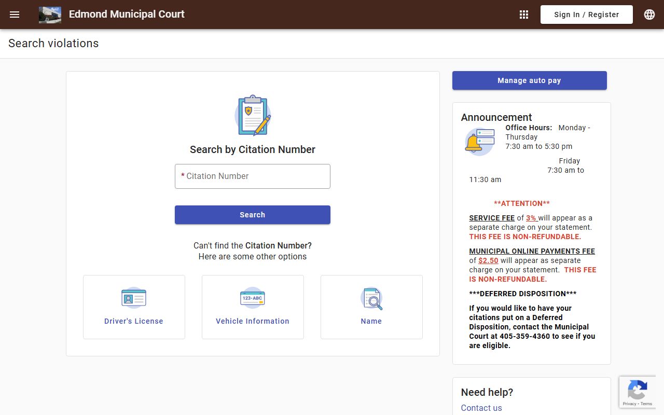Click the Search by Citation Number heading
The height and width of the screenshot is (415, 664).
point(253,149)
